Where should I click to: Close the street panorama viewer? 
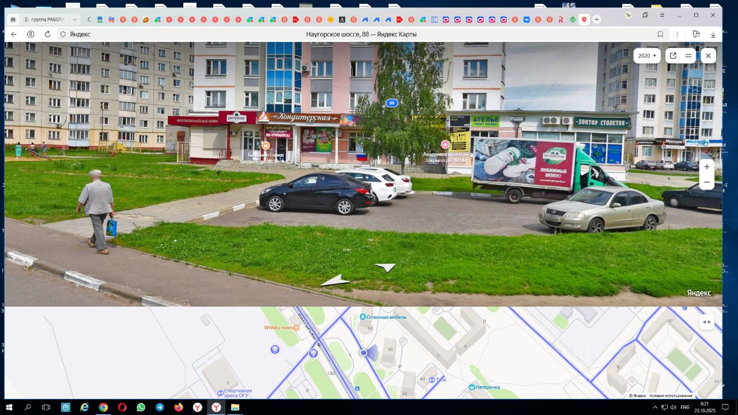[708, 56]
